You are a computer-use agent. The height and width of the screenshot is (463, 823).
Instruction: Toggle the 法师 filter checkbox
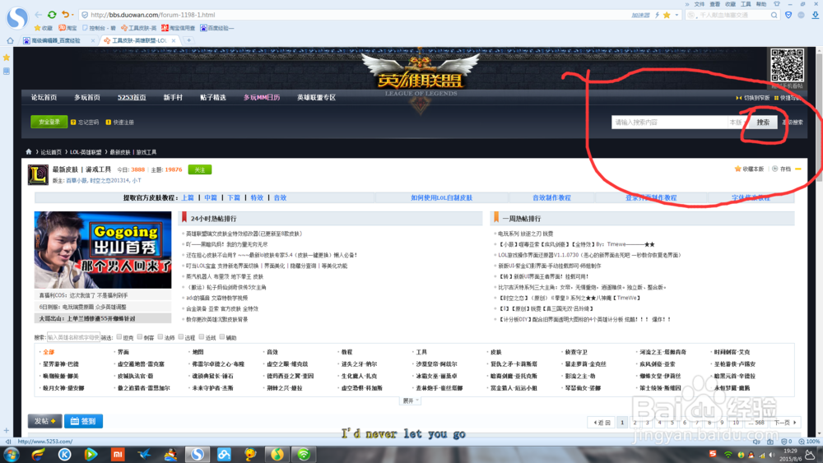160,337
